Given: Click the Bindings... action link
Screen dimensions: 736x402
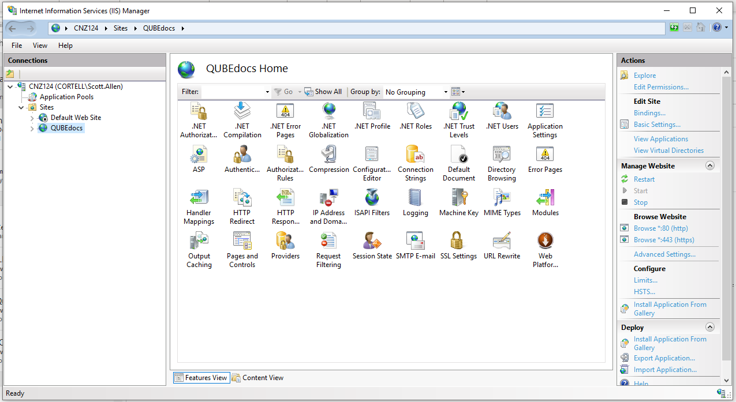Looking at the screenshot, I should click(x=649, y=113).
